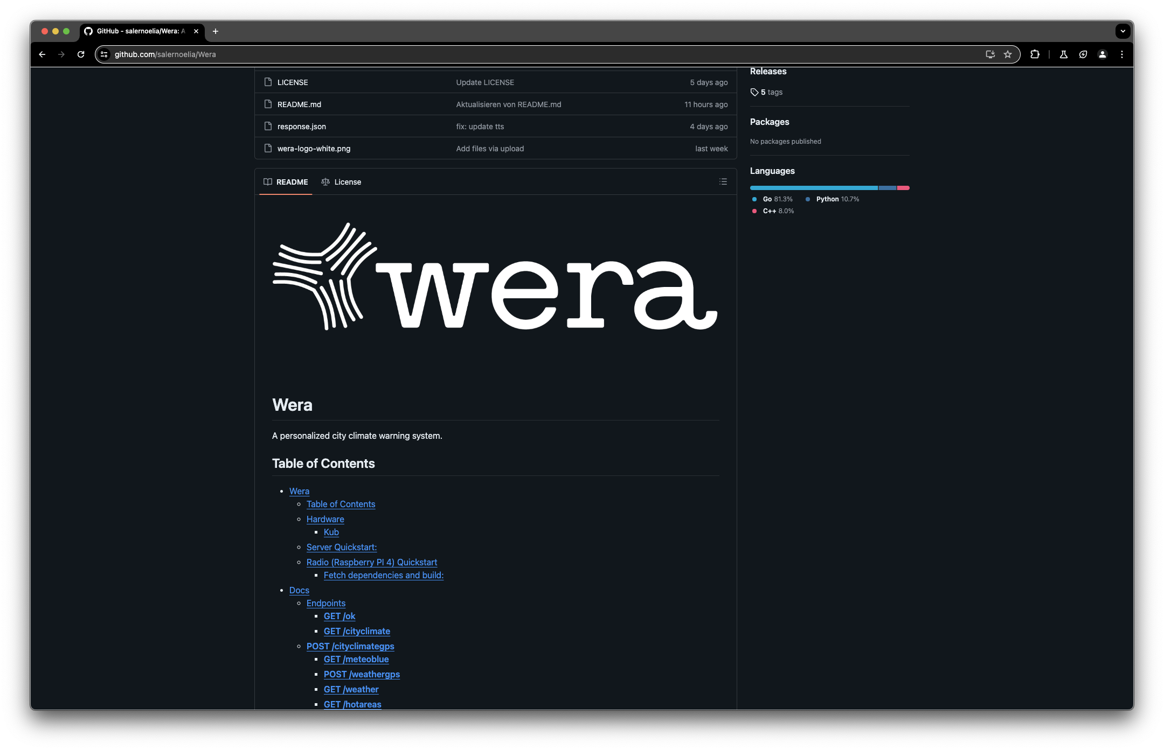Click the Go 81.3% language entry
The height and width of the screenshot is (750, 1164).
(773, 199)
